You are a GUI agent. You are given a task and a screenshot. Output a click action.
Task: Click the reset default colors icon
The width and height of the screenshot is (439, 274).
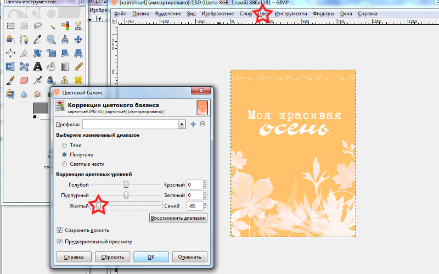tap(36, 118)
